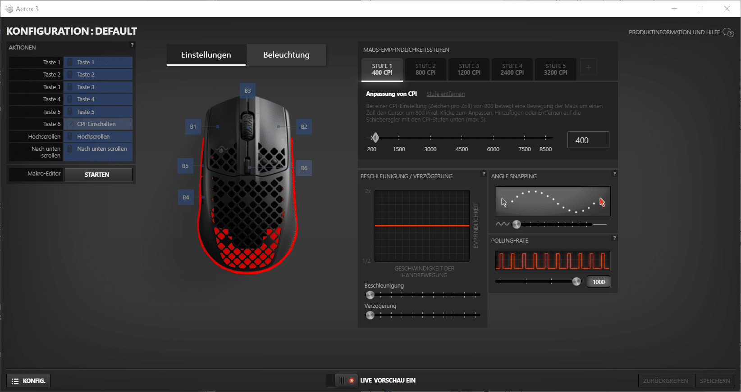Switch to the Beleuchtung tab
This screenshot has width=741, height=392.
point(286,55)
